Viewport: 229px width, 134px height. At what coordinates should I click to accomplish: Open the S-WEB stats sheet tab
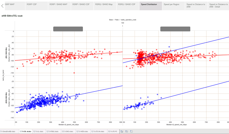83,132
